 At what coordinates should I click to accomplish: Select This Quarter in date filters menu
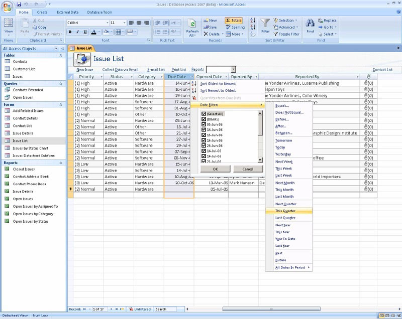click(x=285, y=211)
